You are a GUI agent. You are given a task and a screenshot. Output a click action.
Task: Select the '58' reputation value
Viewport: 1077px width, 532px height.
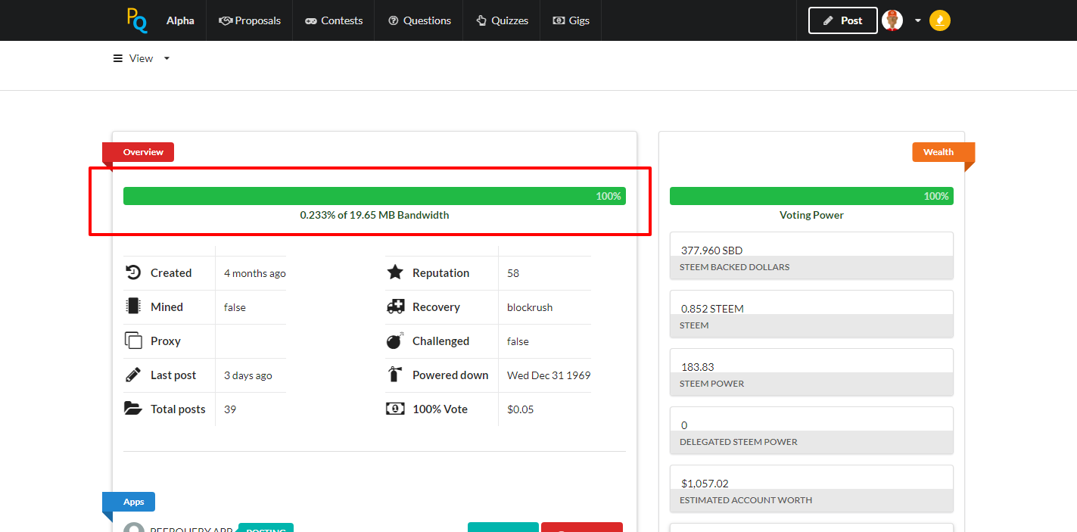(513, 273)
